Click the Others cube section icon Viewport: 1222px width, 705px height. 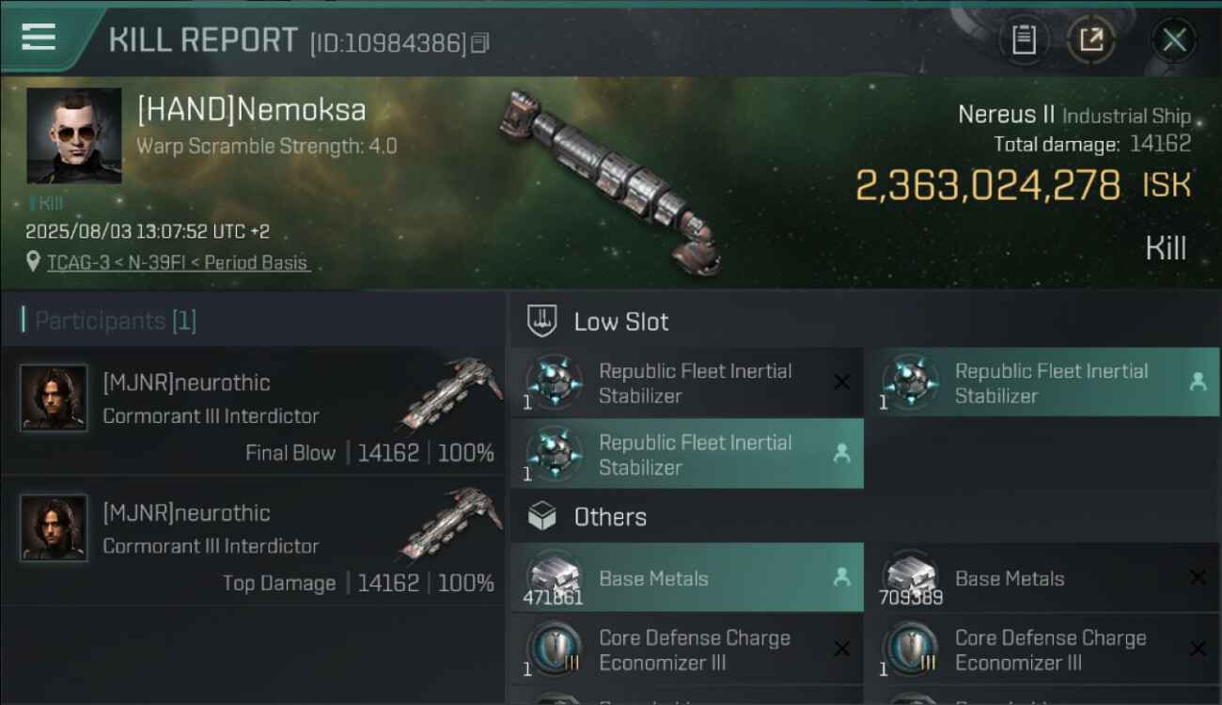542,516
